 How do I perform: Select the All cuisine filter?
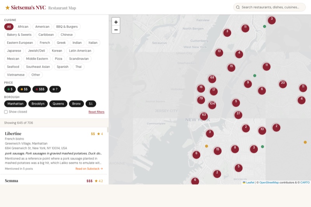click(9, 26)
